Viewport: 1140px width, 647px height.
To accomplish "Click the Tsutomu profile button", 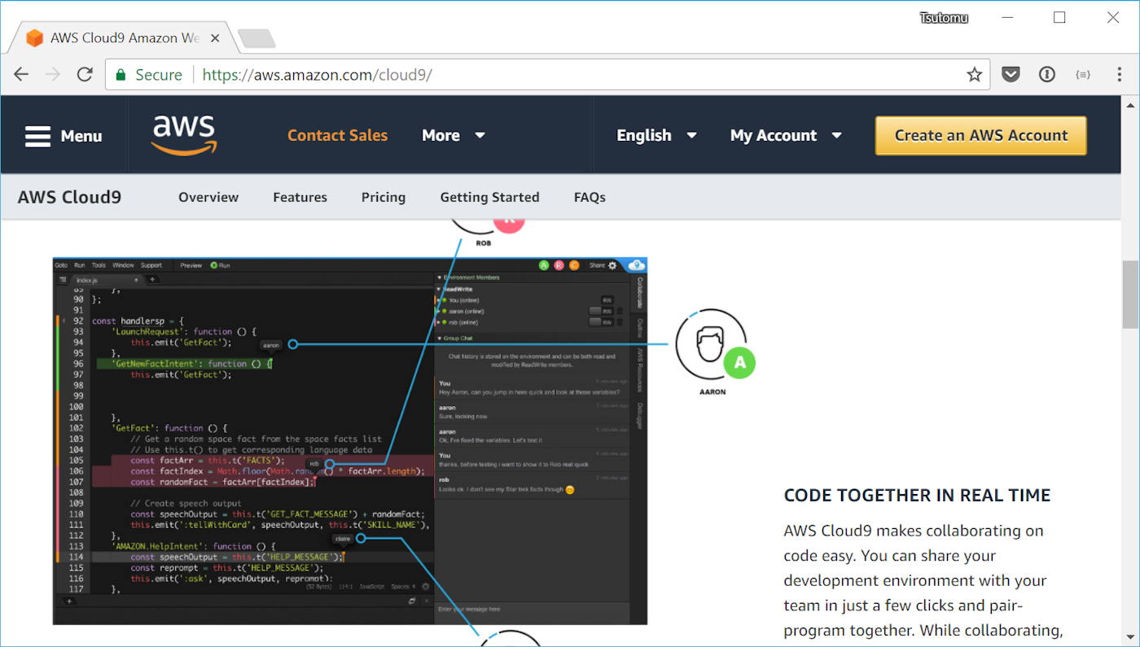I will pos(944,17).
